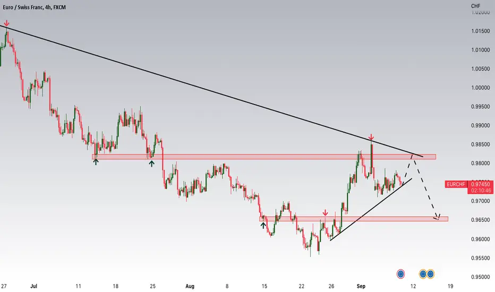495x292 pixels.
Task: Click the 25 date on time axis
Action: [153, 286]
